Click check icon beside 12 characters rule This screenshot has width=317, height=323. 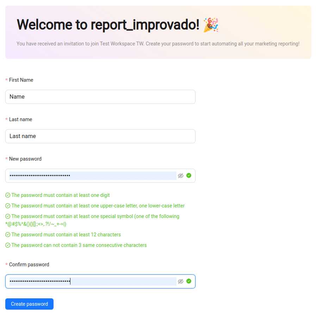pos(8,235)
